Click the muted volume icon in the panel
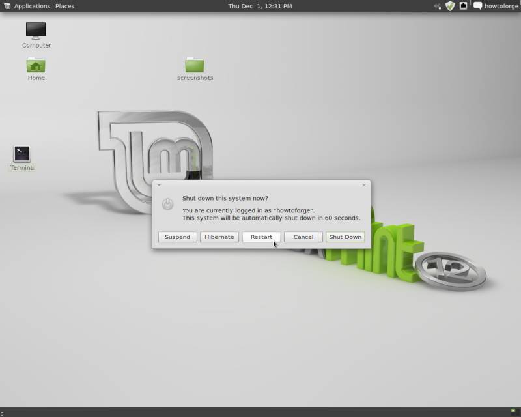Image resolution: width=521 pixels, height=417 pixels. tap(438, 6)
